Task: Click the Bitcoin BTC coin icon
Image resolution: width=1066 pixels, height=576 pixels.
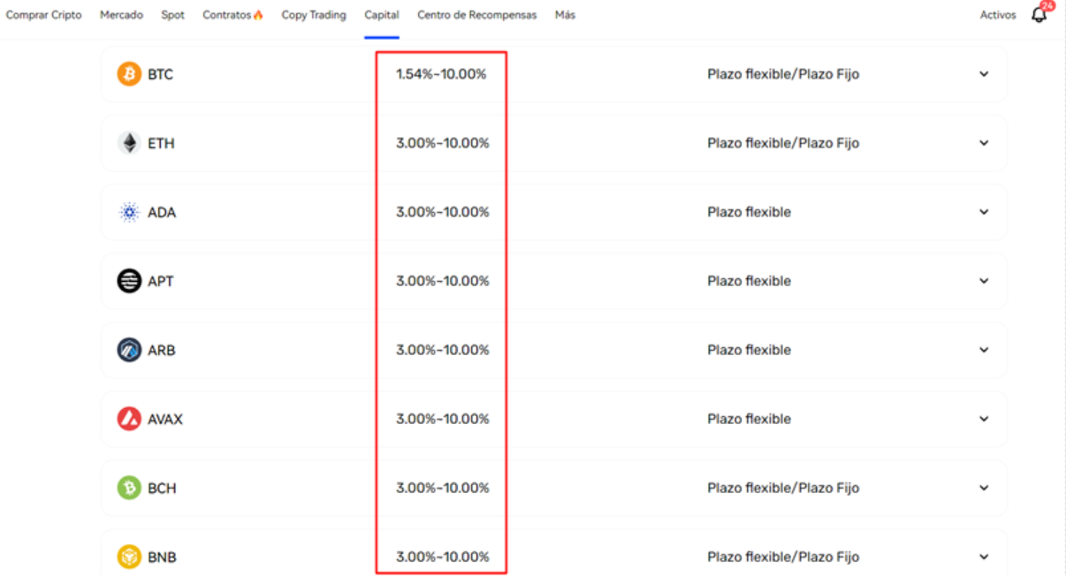Action: (x=129, y=74)
